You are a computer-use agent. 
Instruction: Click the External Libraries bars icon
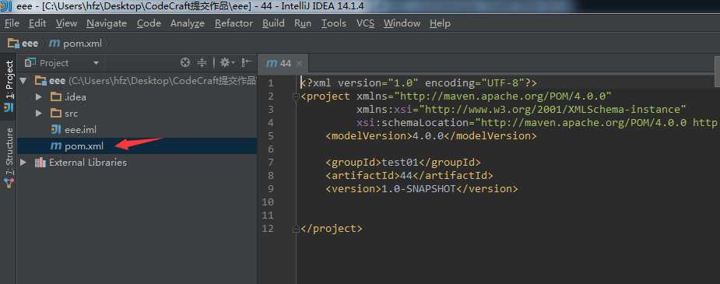pyautogui.click(x=40, y=163)
